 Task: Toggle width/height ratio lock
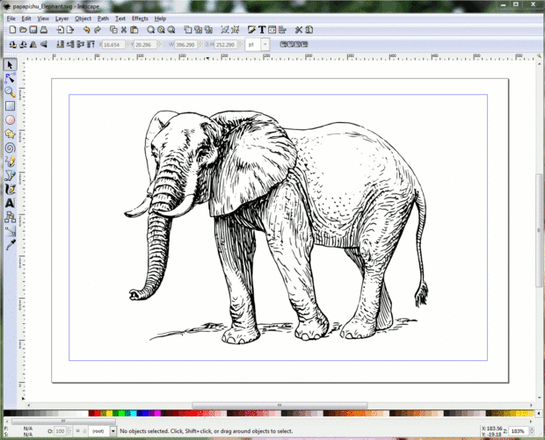point(207,45)
